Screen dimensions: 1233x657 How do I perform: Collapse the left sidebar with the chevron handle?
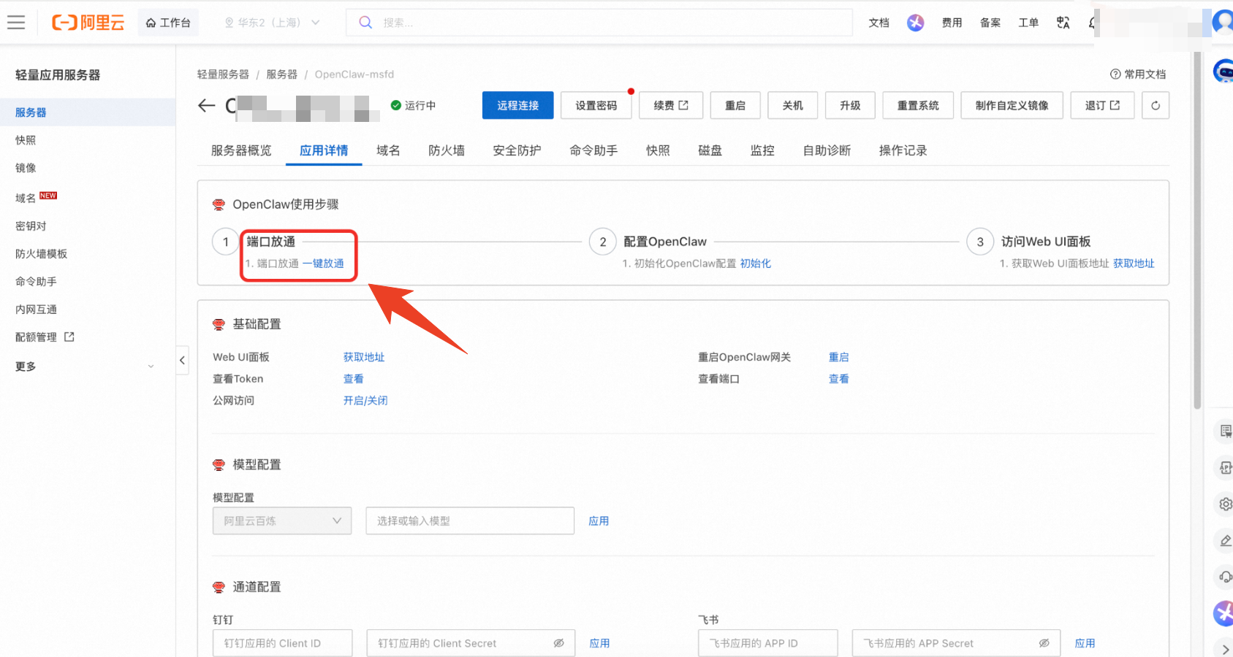point(182,360)
